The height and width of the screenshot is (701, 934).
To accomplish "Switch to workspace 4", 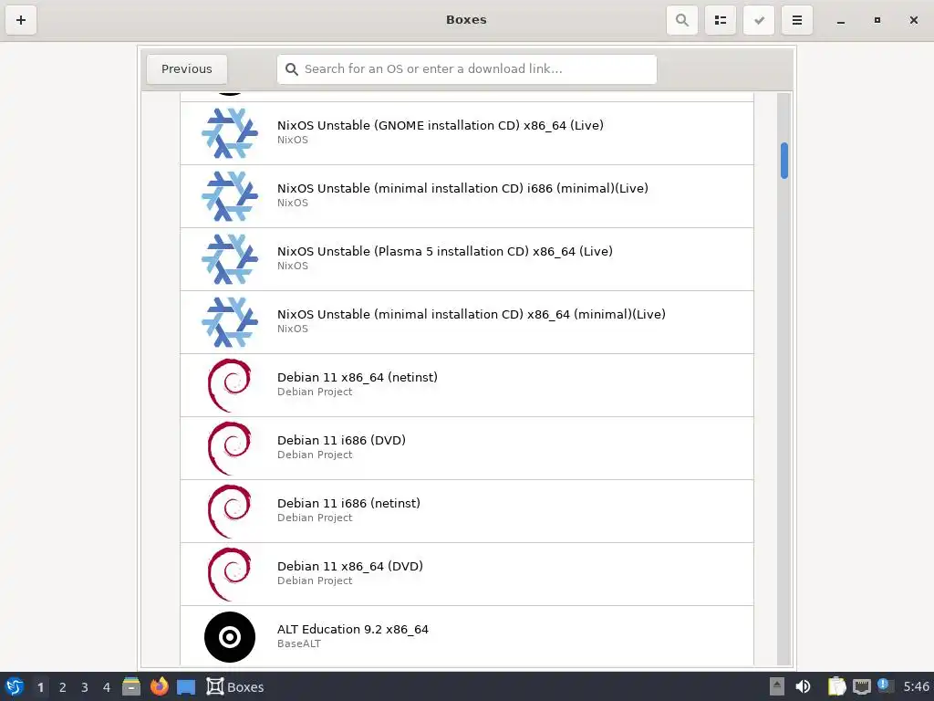I will [x=107, y=687].
